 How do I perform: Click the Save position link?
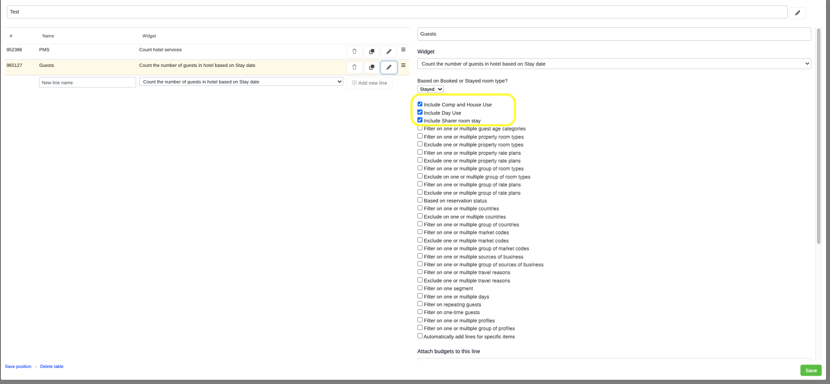18,367
